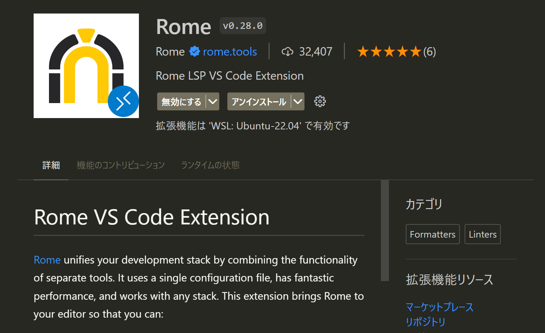This screenshot has width=545, height=333.
Task: Switch to the 機能のコントリビューション tab
Action: pos(121,165)
